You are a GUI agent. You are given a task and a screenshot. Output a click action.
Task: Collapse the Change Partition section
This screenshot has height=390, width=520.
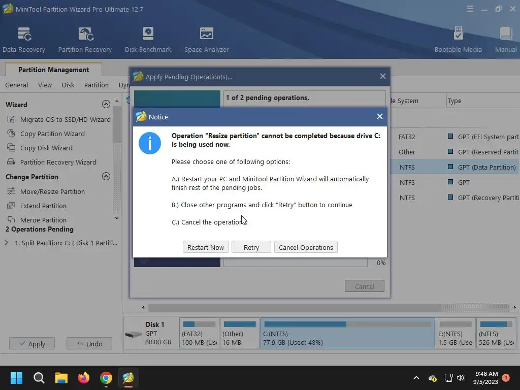[106, 176]
